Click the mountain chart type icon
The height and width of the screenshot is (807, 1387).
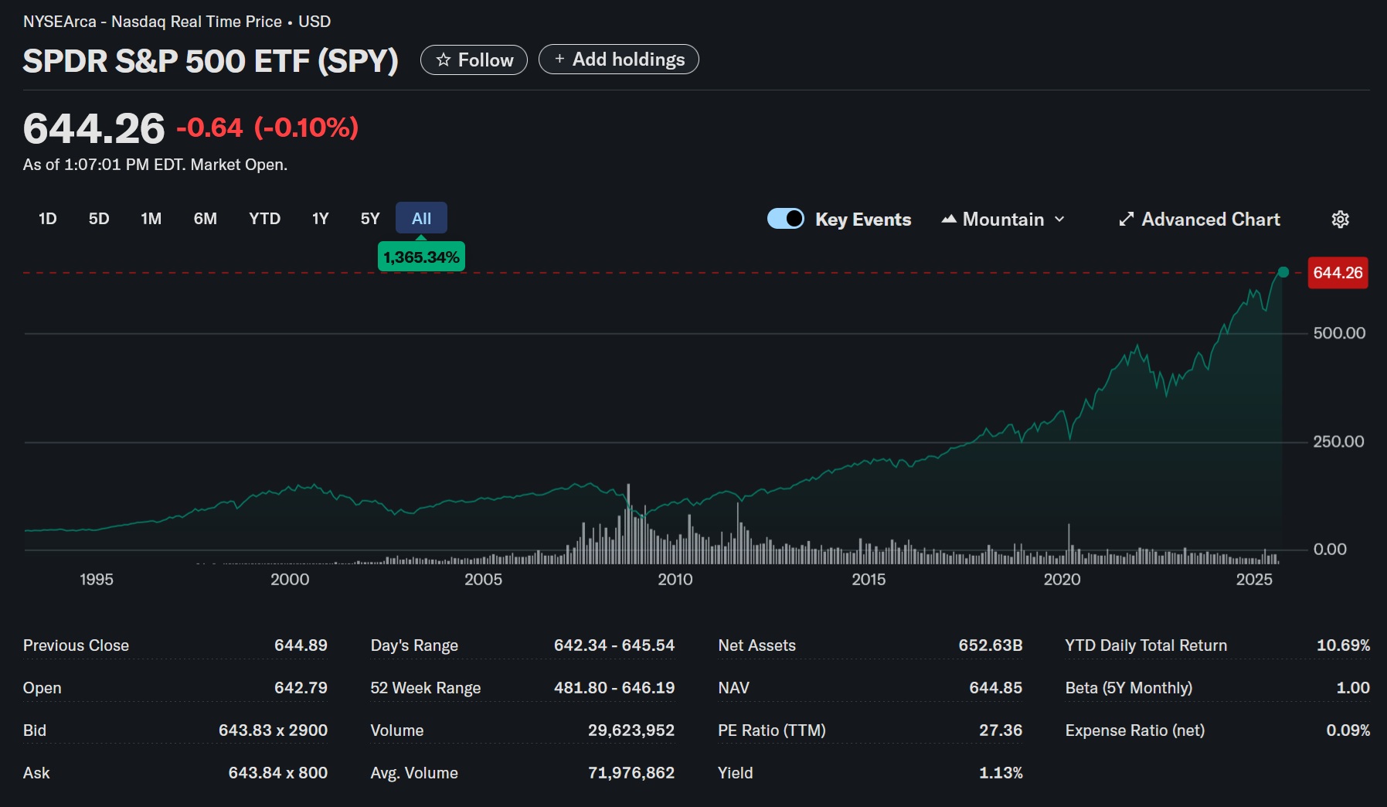949,220
